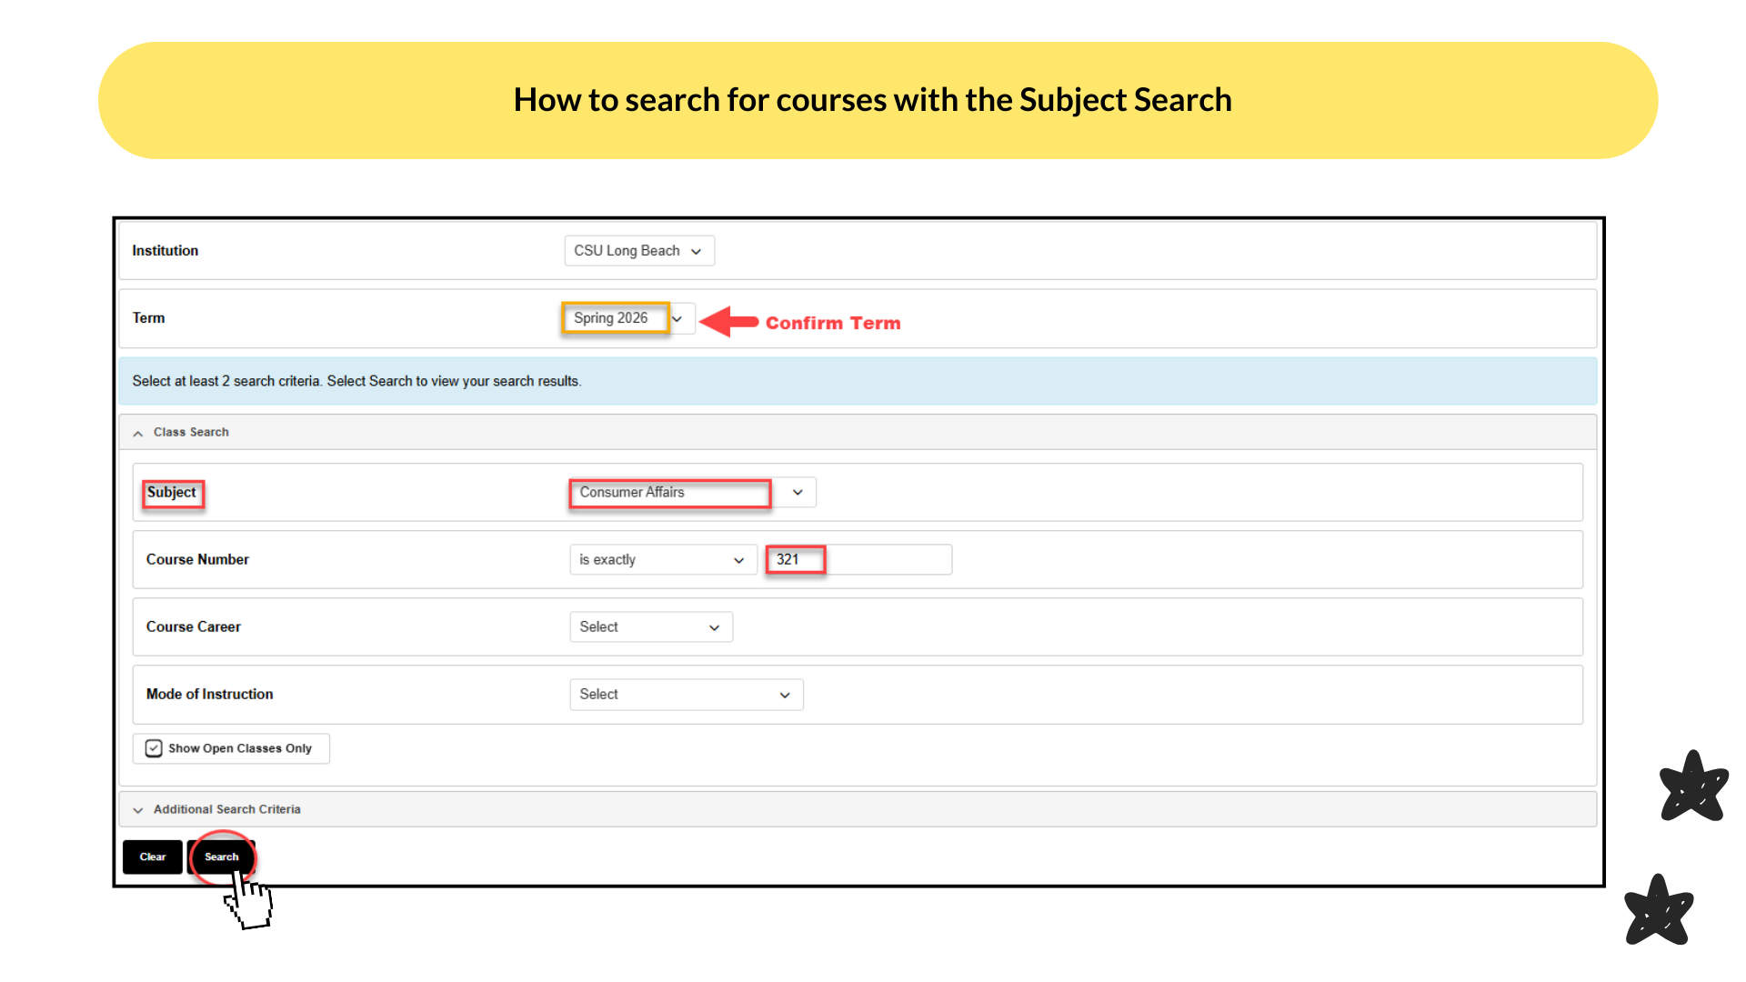Click the chevron on the 'is exactly' dropdown
The width and height of the screenshot is (1746, 982).
pos(738,559)
